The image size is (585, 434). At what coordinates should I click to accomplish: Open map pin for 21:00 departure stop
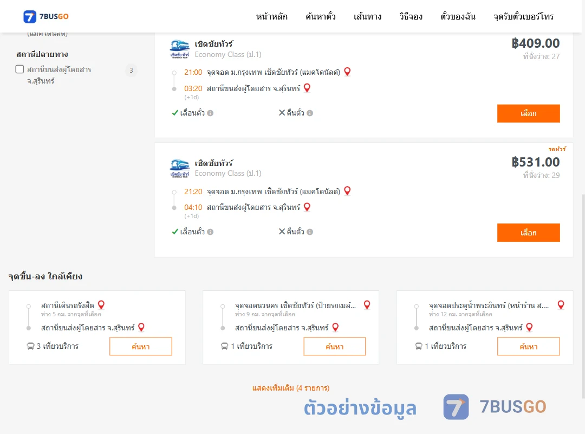pos(347,72)
